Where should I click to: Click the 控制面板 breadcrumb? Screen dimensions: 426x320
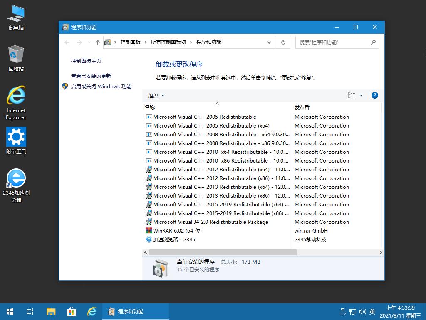click(x=131, y=42)
